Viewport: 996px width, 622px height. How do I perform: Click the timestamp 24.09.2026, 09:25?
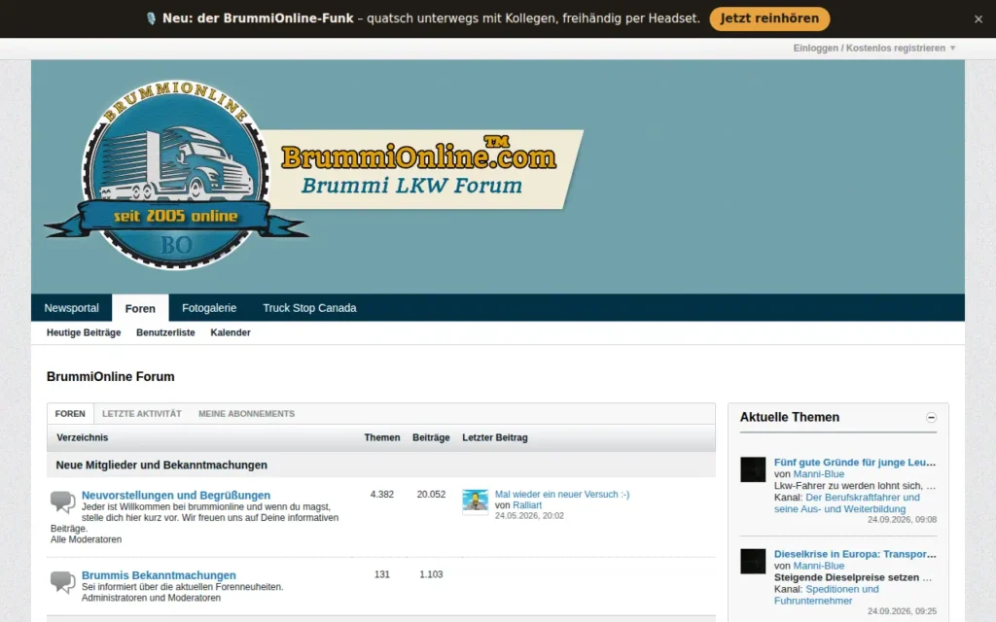(902, 611)
